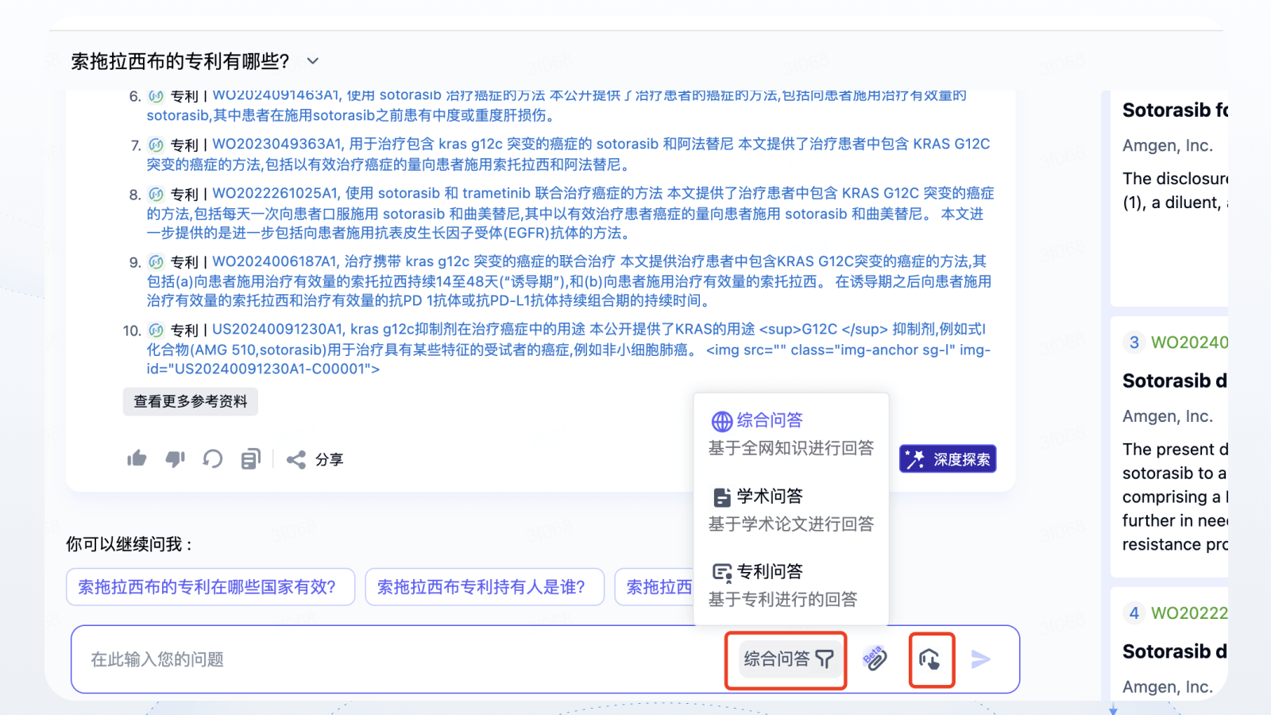Select 综合问答 option in mode menu
The width and height of the screenshot is (1271, 715).
[769, 420]
